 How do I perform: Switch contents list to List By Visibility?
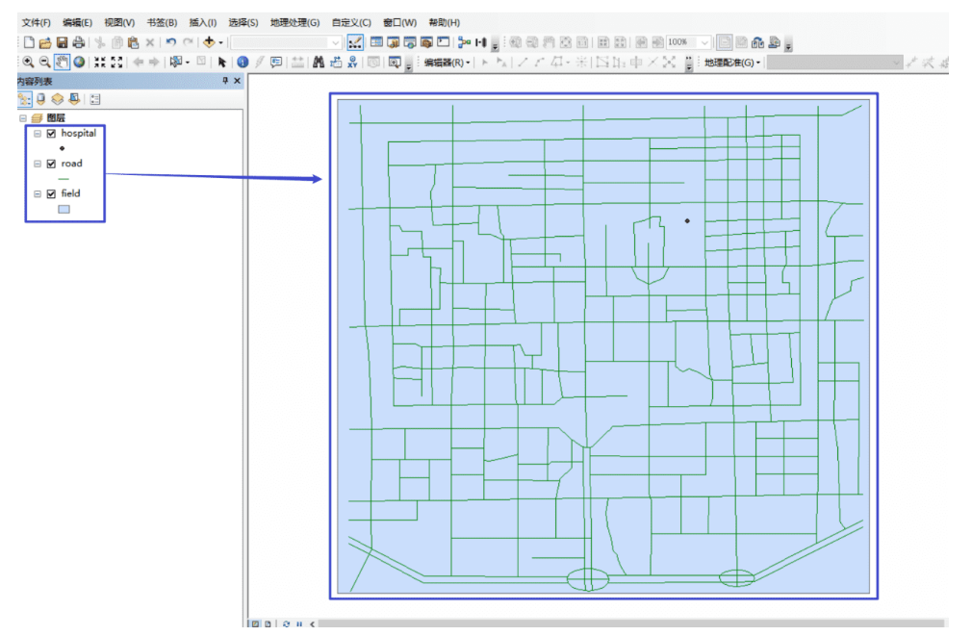coord(58,99)
